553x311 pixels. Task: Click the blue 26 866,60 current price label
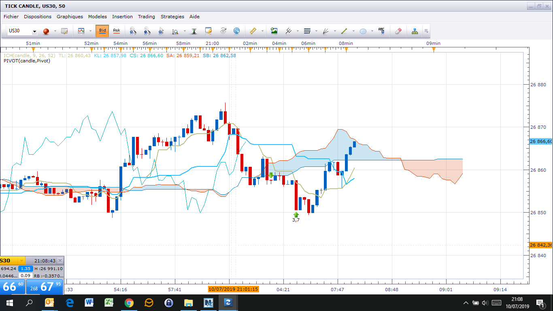(541, 141)
